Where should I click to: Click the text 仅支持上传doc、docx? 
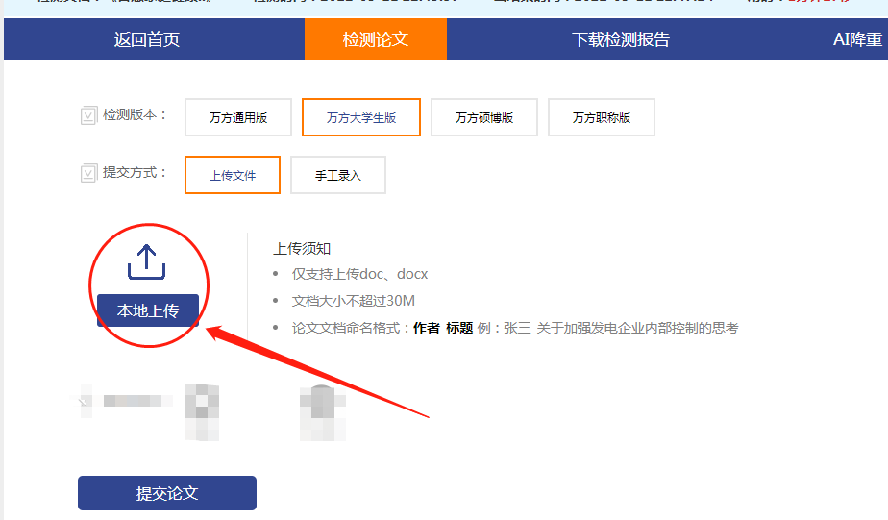point(359,274)
